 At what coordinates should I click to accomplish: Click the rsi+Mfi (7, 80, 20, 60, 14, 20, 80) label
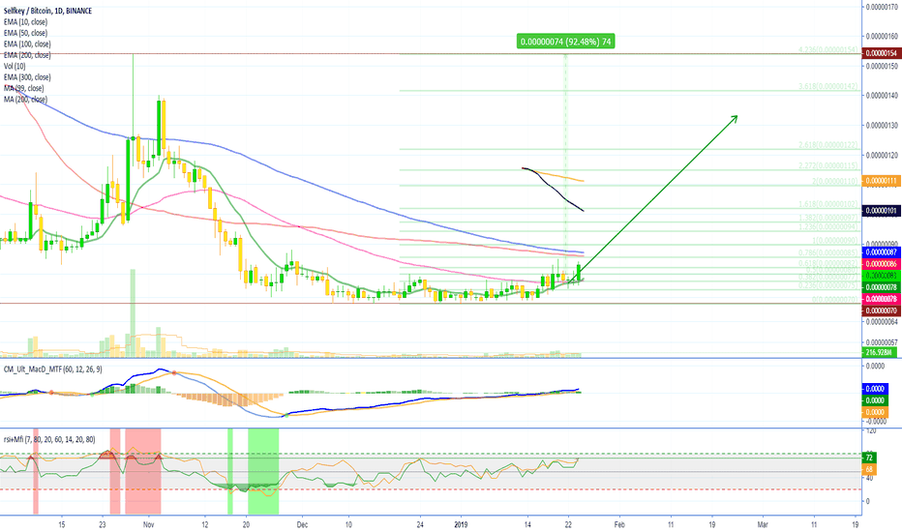(49, 439)
